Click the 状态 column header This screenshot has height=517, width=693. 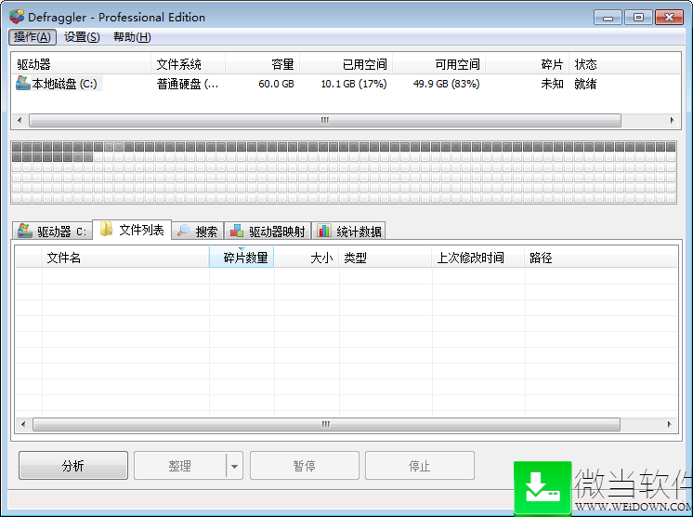[x=624, y=64]
